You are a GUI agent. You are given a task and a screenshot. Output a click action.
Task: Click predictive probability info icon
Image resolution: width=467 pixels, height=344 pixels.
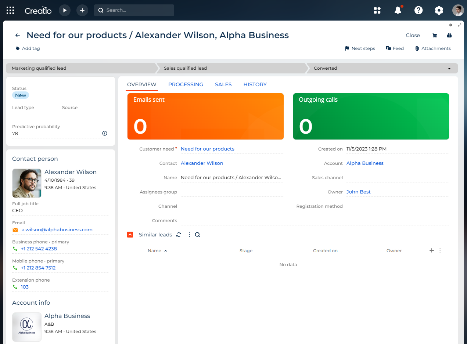(105, 134)
